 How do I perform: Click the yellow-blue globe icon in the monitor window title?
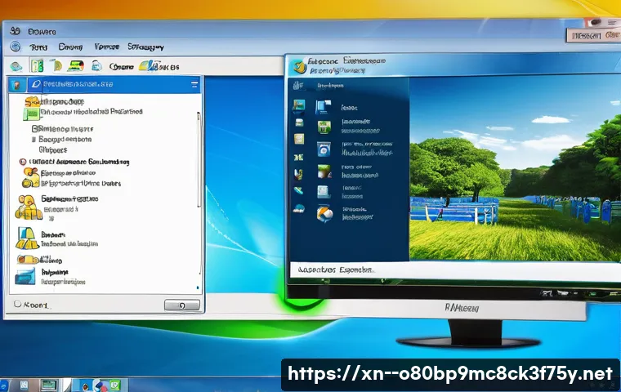pos(299,66)
